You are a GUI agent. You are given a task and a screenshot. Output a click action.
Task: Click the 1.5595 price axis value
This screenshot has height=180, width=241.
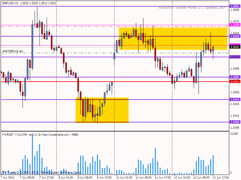coord(234,10)
